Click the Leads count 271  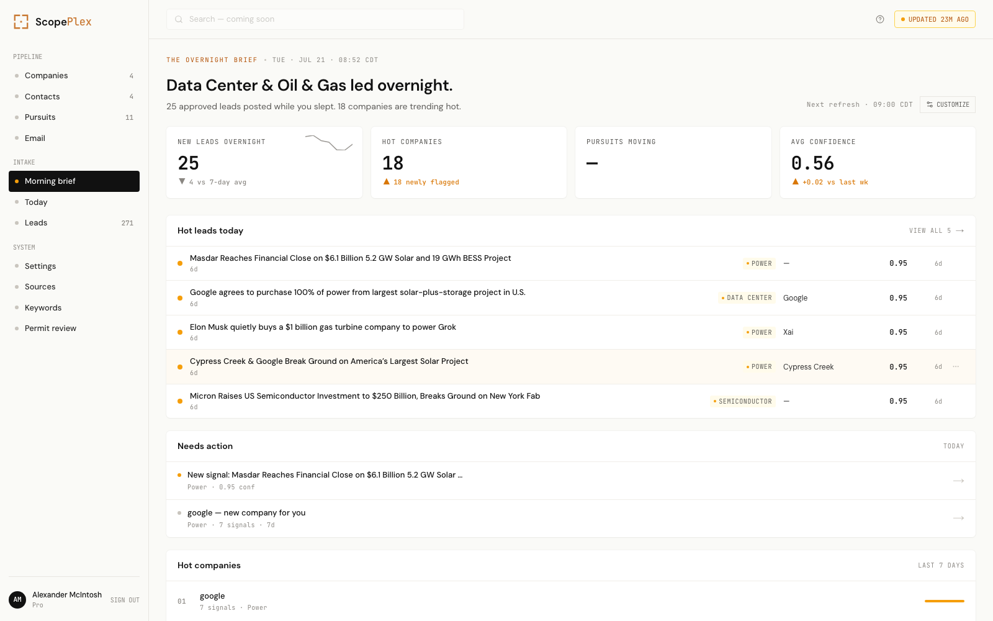point(127,223)
